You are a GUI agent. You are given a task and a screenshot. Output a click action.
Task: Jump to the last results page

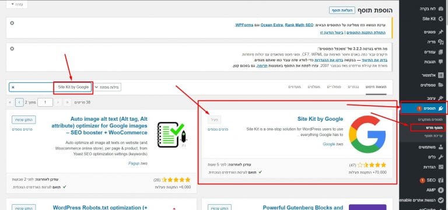pyautogui.click(x=10, y=102)
